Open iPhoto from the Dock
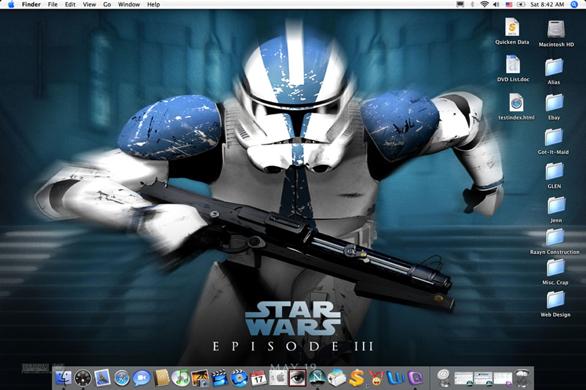Viewport: 586px width, 390px height. (x=200, y=378)
